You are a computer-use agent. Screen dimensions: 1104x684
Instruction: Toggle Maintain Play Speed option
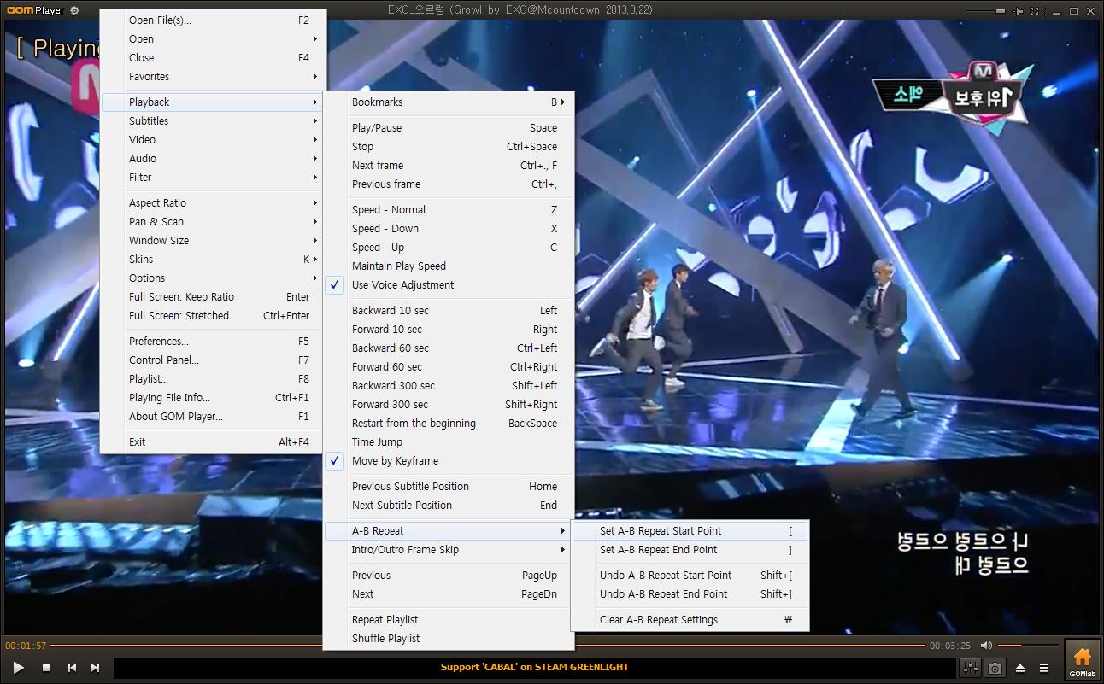coord(449,266)
